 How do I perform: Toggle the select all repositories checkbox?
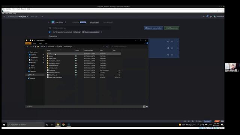coord(50,32)
